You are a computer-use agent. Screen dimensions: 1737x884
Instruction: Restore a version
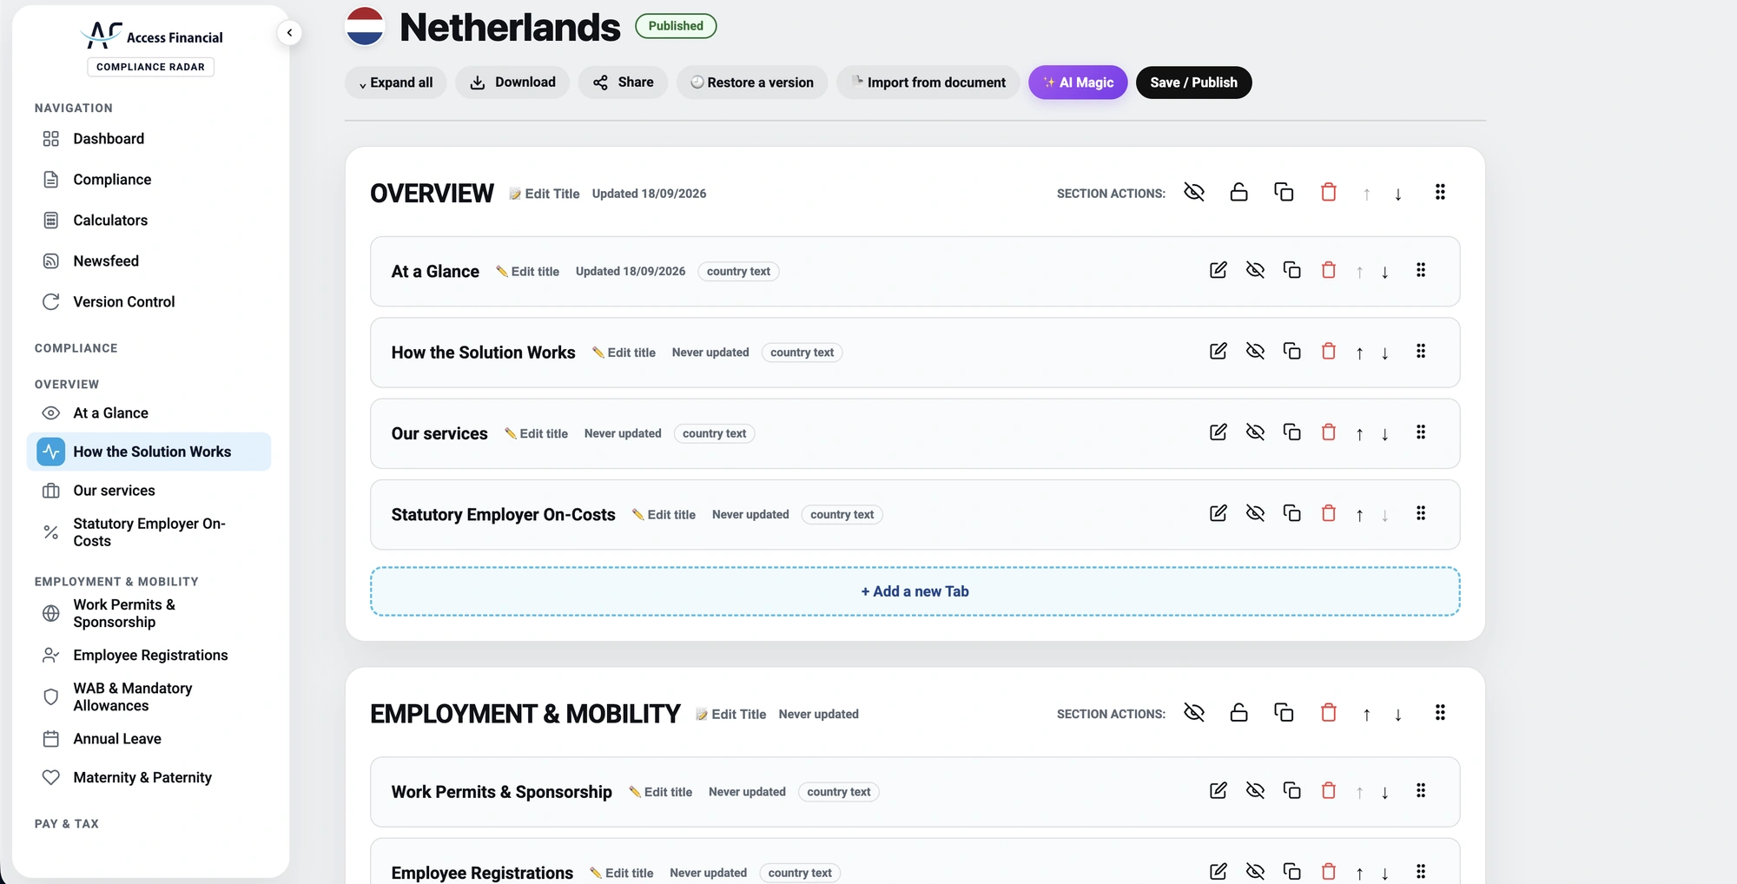click(x=752, y=82)
